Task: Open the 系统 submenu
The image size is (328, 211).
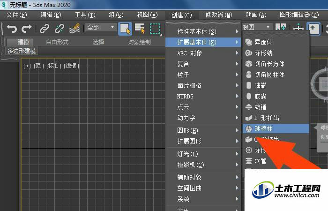Action: [x=203, y=199]
